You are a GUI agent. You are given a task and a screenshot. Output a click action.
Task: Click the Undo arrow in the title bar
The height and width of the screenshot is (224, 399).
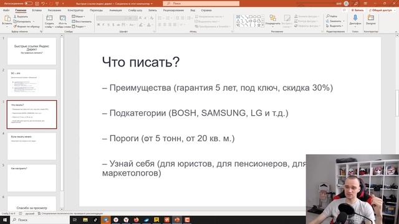coord(43,4)
